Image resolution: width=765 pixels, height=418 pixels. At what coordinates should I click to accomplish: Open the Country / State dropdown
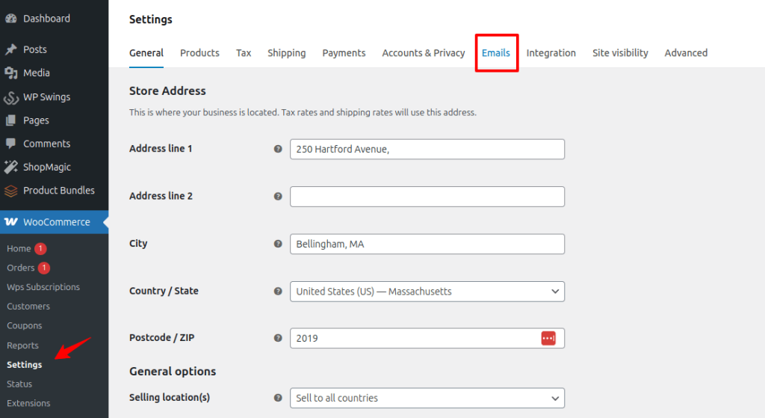427,292
